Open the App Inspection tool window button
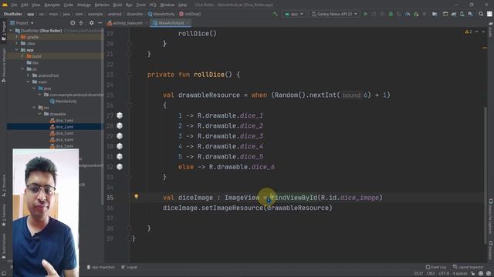494x277 pixels. pyautogui.click(x=101, y=267)
